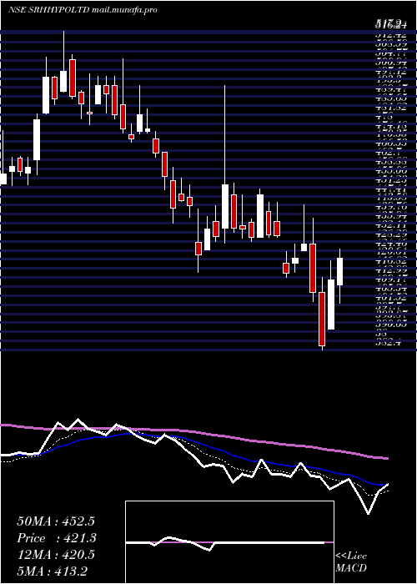Click the white candle with the tallest upper wick
Viewport: 417px width, 584px height.
225,206
